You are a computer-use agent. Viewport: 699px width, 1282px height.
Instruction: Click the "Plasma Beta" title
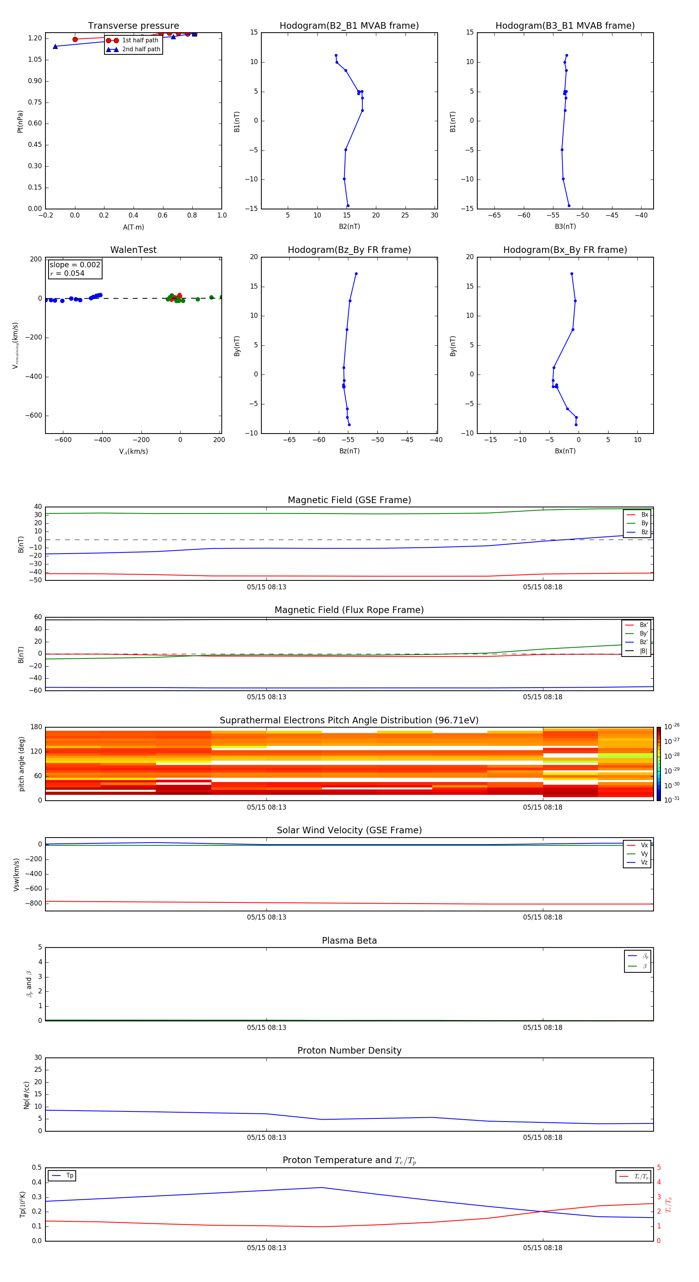click(x=349, y=941)
